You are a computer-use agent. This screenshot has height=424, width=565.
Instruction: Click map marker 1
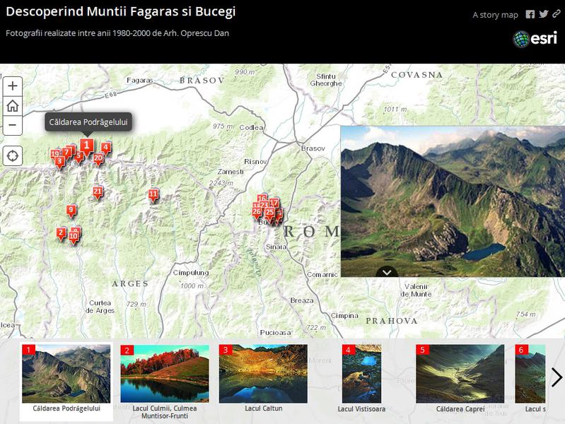click(87, 147)
